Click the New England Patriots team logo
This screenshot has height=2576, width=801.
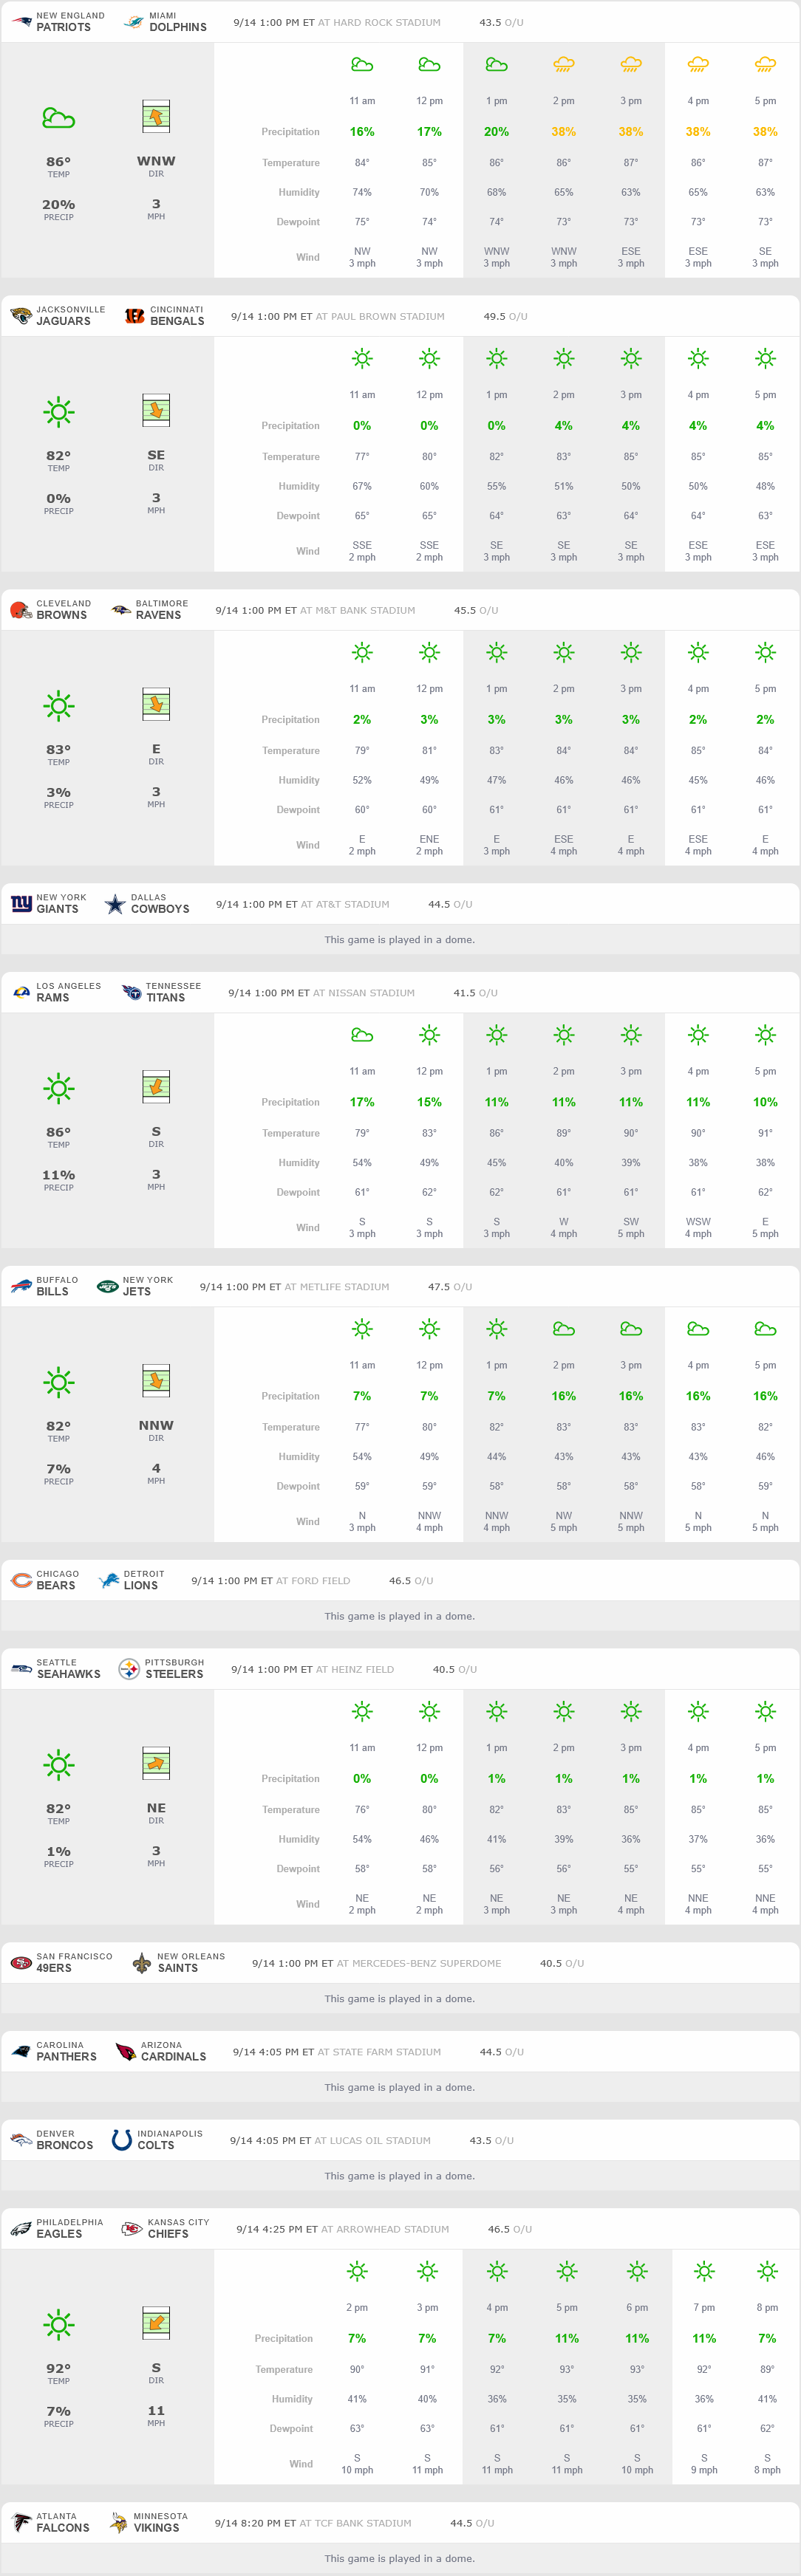click(21, 21)
